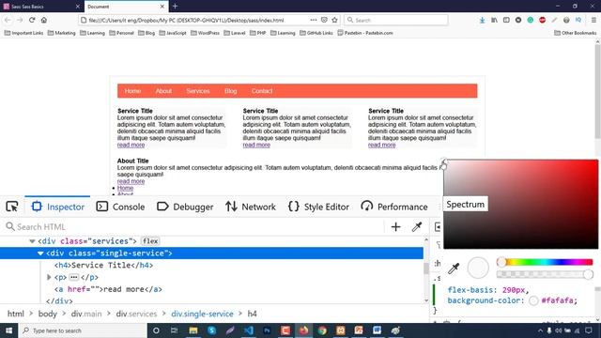601x338 pixels.
Task: Open File Explorer from the taskbar
Action: [193, 330]
